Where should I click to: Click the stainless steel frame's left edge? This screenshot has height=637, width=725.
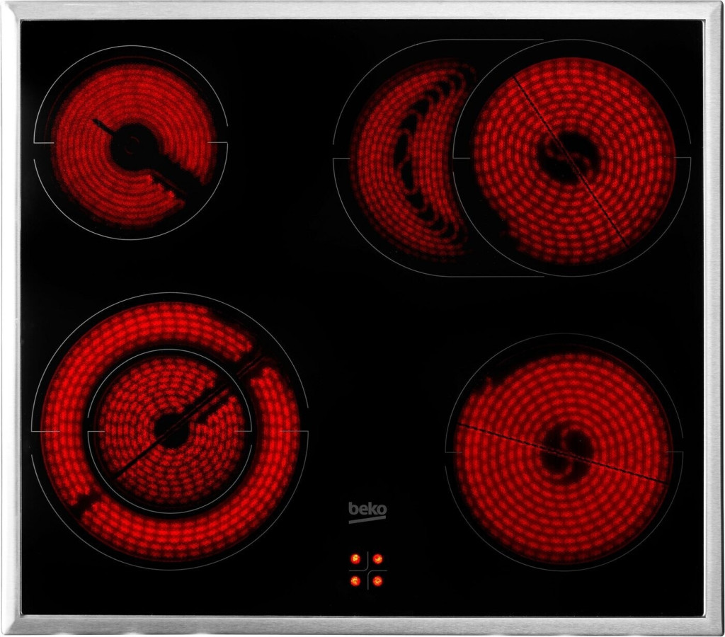[x=10, y=318]
